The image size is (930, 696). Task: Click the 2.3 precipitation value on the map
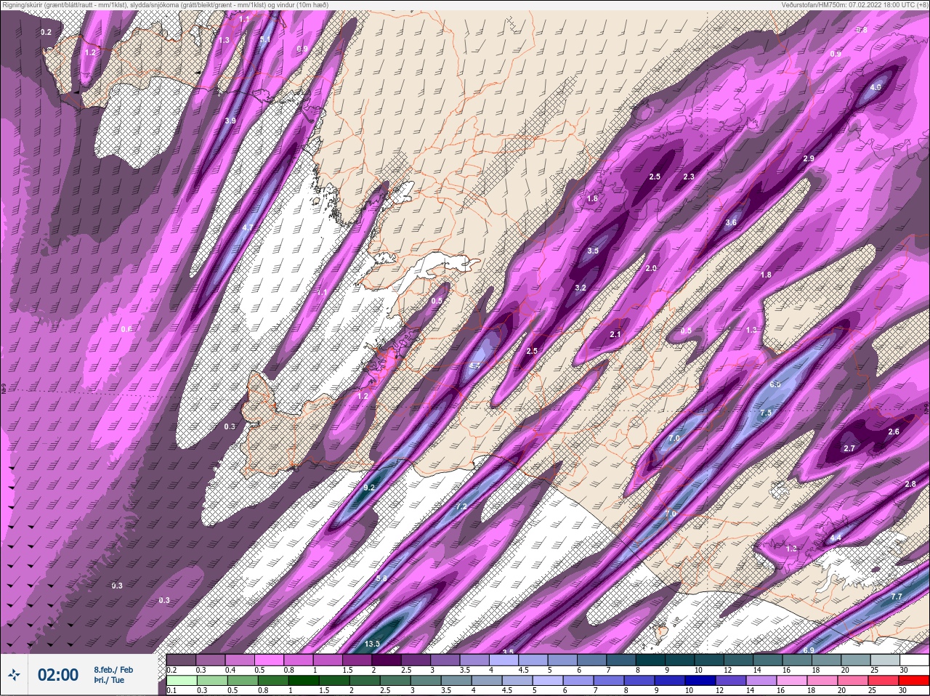689,177
